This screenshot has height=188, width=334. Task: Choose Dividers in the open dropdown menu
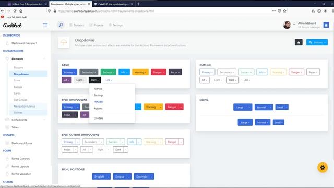coord(99,118)
